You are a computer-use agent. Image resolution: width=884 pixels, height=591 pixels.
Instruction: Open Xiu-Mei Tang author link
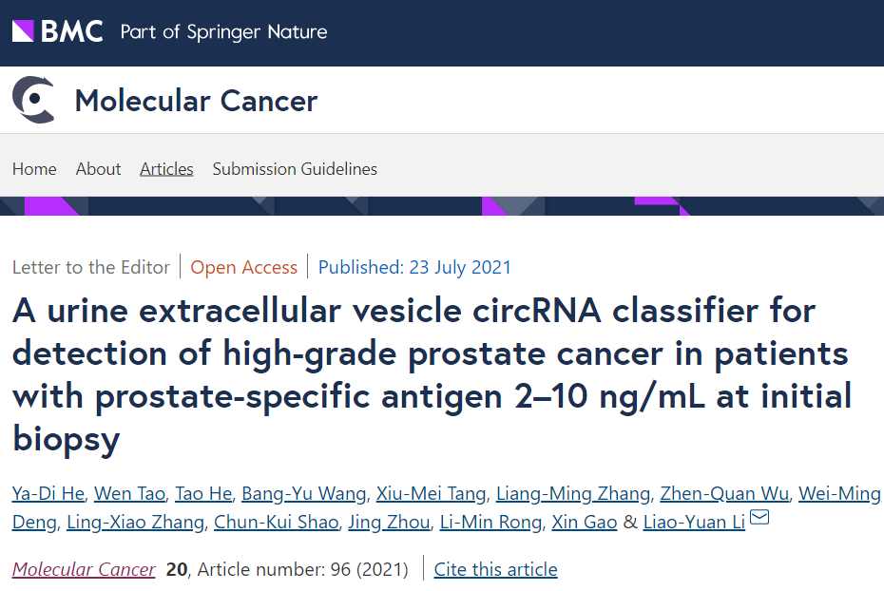click(x=432, y=493)
